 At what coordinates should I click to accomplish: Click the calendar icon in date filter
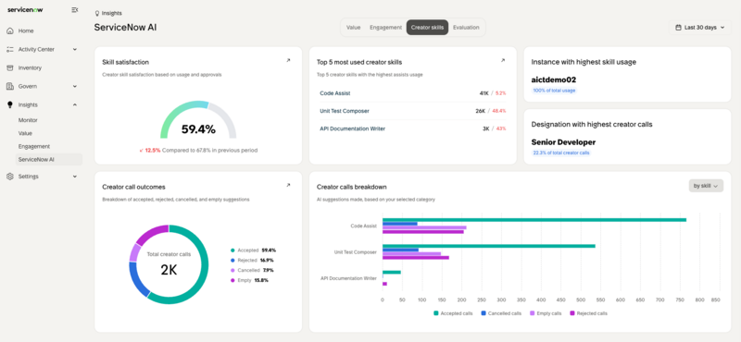click(679, 28)
